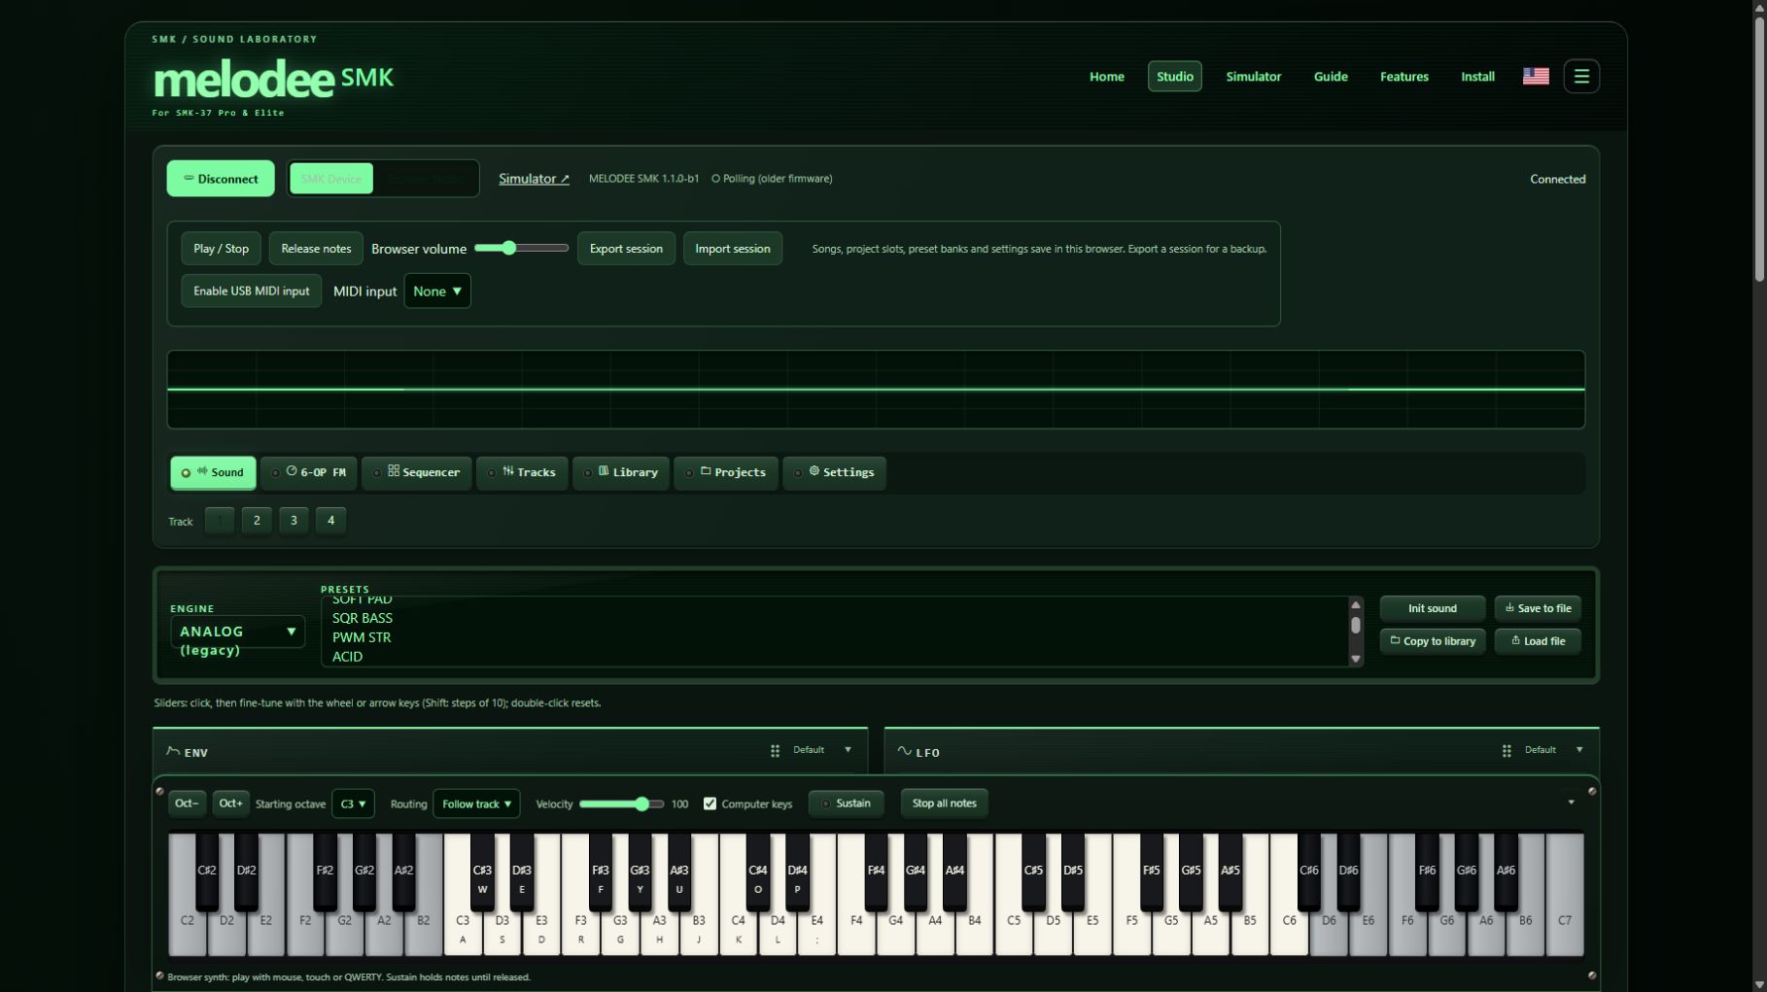Select track 3

(x=294, y=521)
